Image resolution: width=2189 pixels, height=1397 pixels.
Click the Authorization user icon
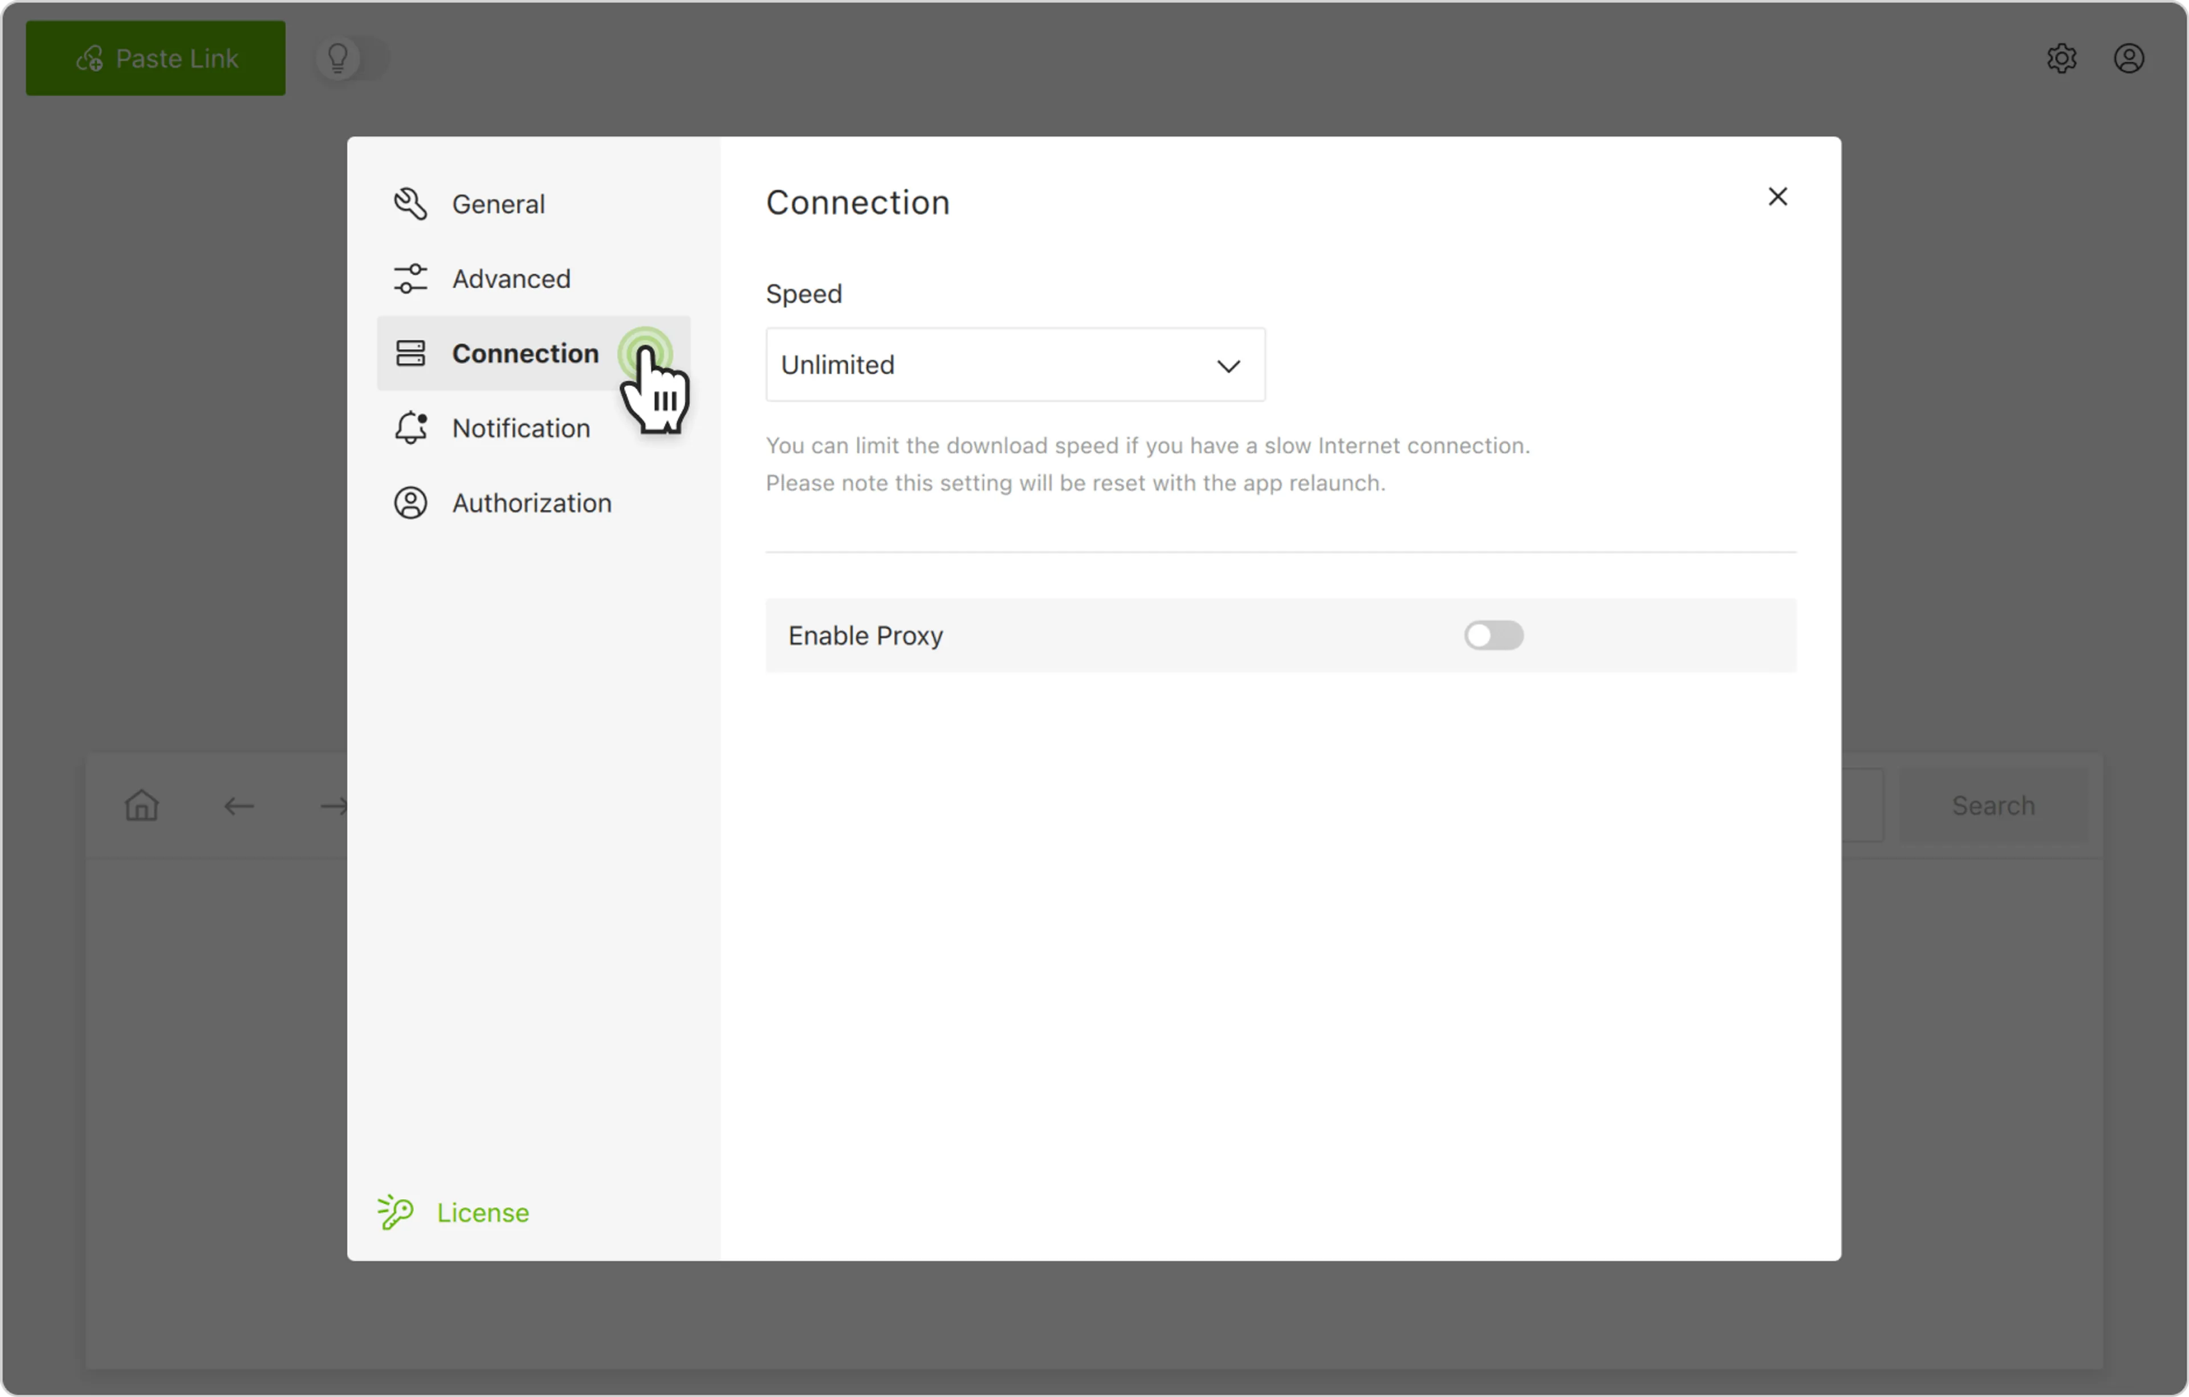point(410,503)
